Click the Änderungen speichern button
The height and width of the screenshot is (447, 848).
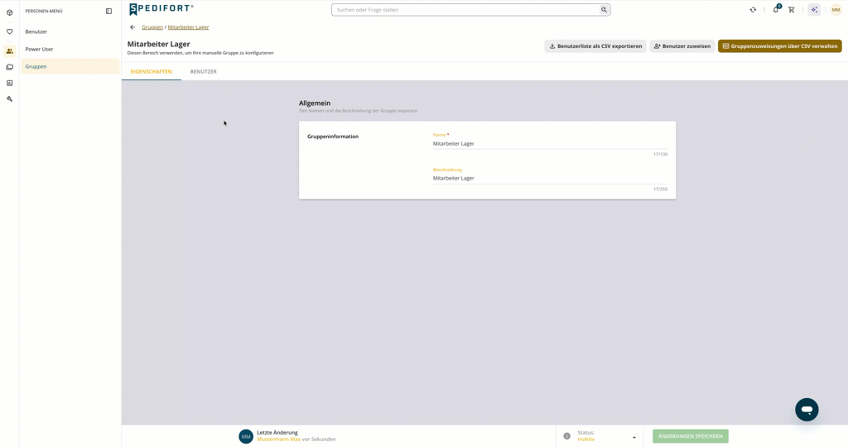tap(691, 436)
